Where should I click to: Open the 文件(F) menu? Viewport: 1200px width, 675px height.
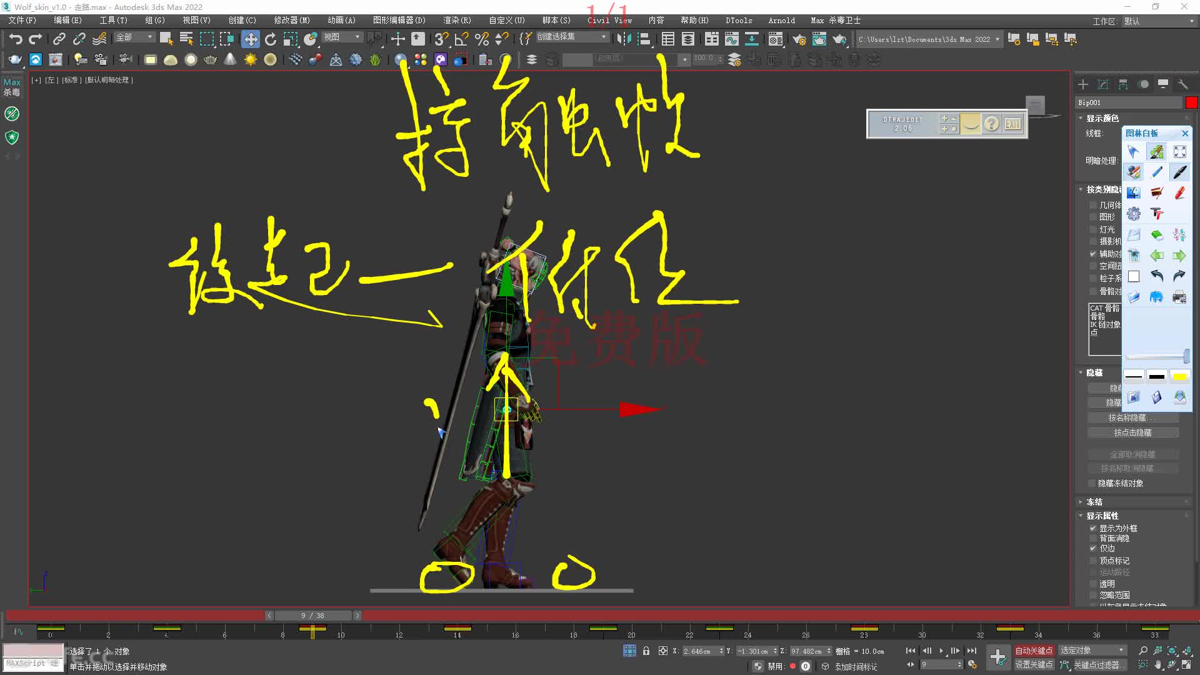(x=22, y=21)
